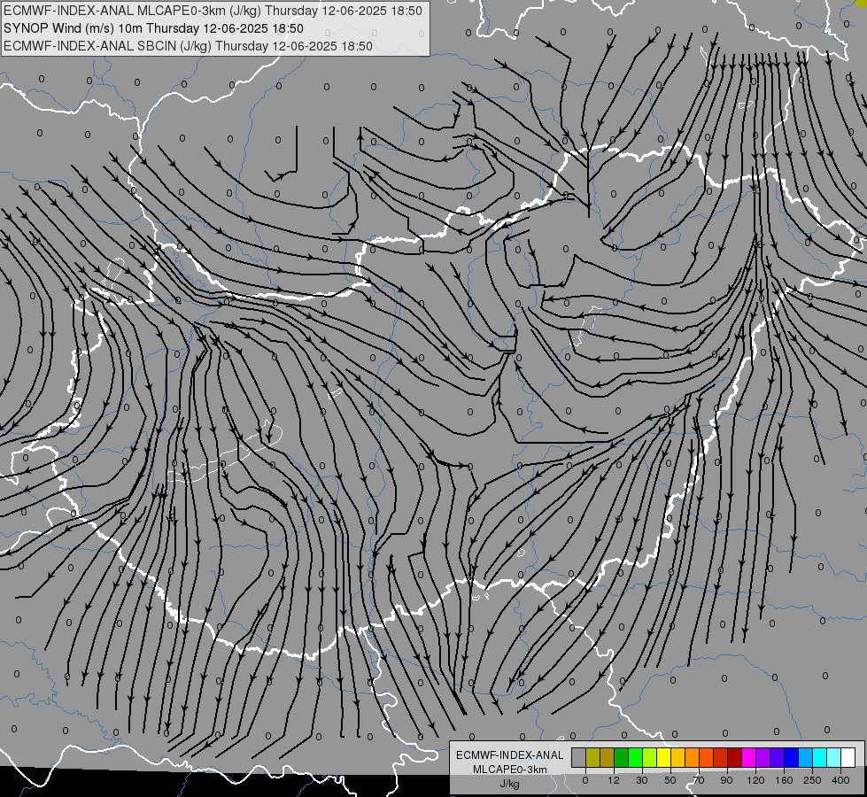
Task: Click the MLCAPE0-3km title line in header
Action: [213, 11]
